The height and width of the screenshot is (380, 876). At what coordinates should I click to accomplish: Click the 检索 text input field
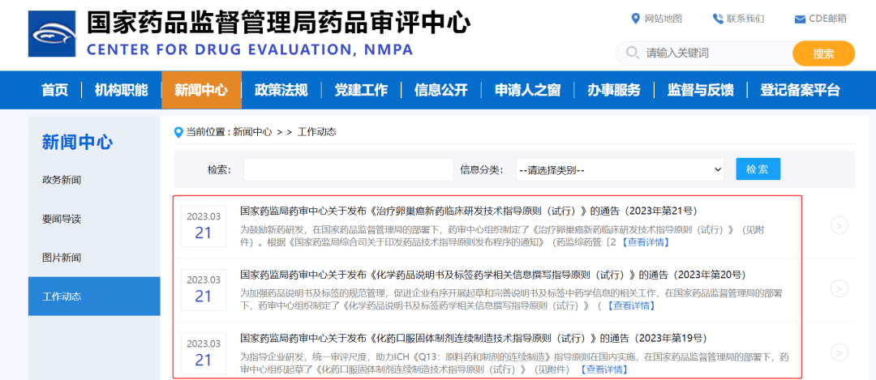(x=348, y=170)
